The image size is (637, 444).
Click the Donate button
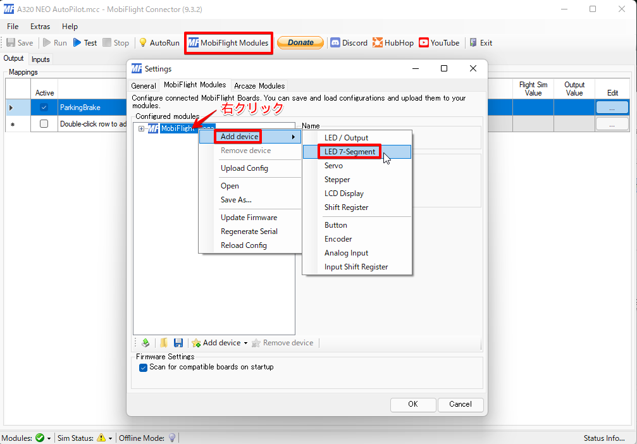[300, 42]
